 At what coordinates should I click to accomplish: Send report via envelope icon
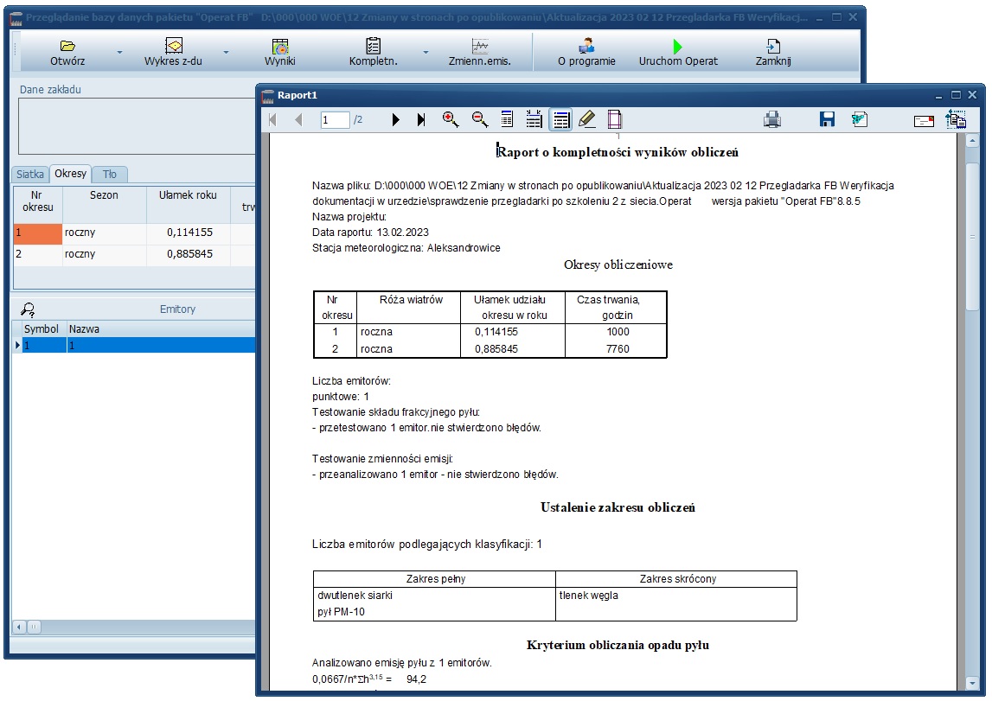[924, 121]
